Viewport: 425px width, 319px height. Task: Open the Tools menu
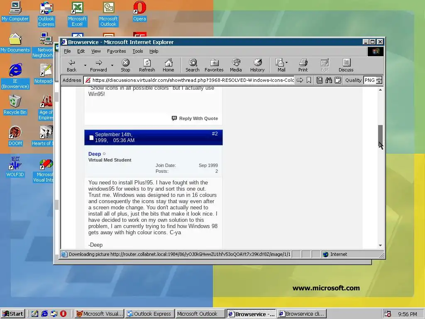[x=137, y=51]
